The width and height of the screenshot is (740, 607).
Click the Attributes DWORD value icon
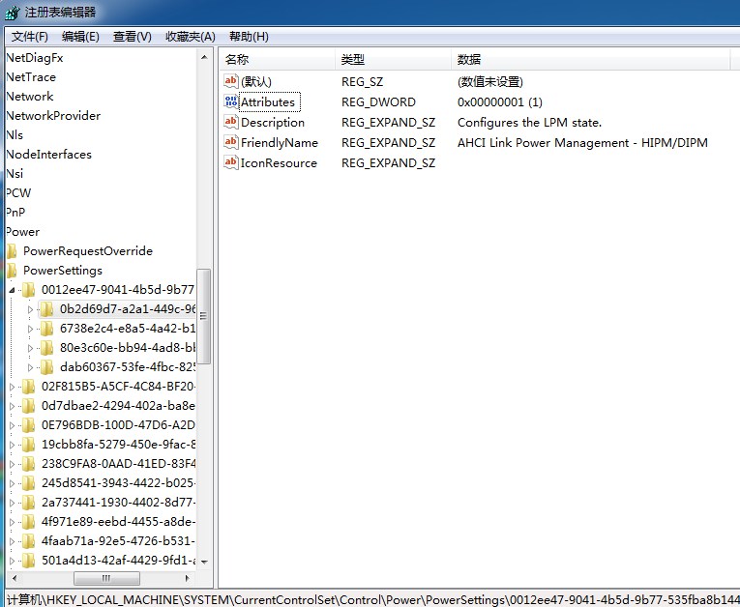pyautogui.click(x=231, y=101)
